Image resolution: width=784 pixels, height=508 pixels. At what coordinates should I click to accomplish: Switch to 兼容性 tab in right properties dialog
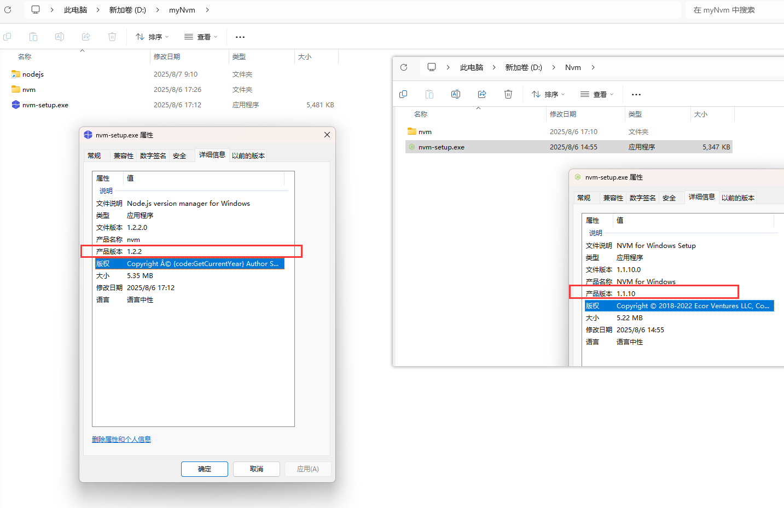(613, 198)
